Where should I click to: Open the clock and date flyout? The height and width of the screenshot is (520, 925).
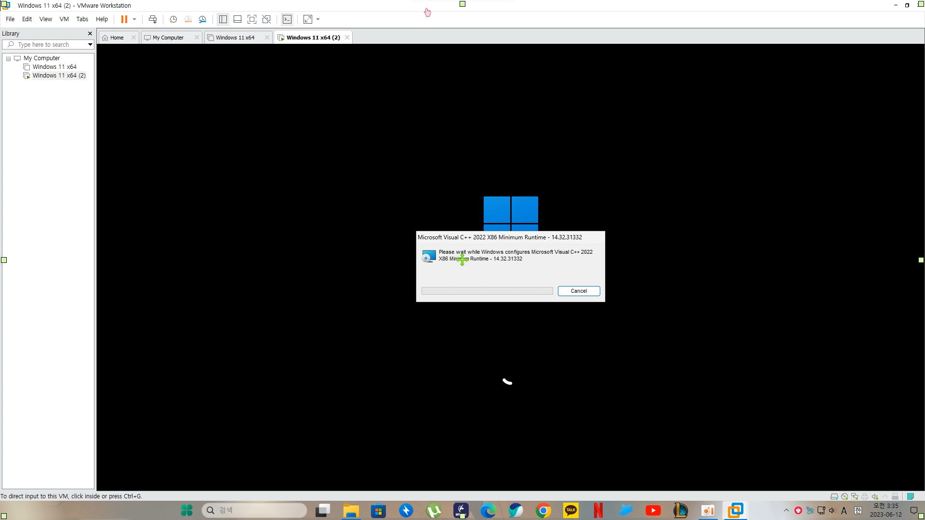[x=886, y=510]
